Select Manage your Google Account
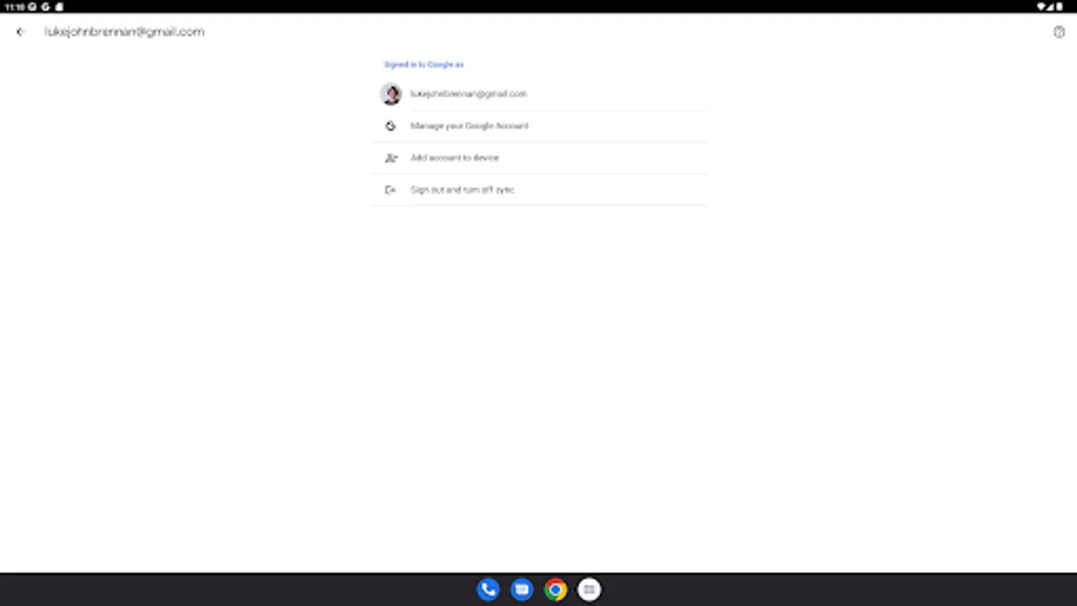The width and height of the screenshot is (1077, 606). (x=538, y=126)
